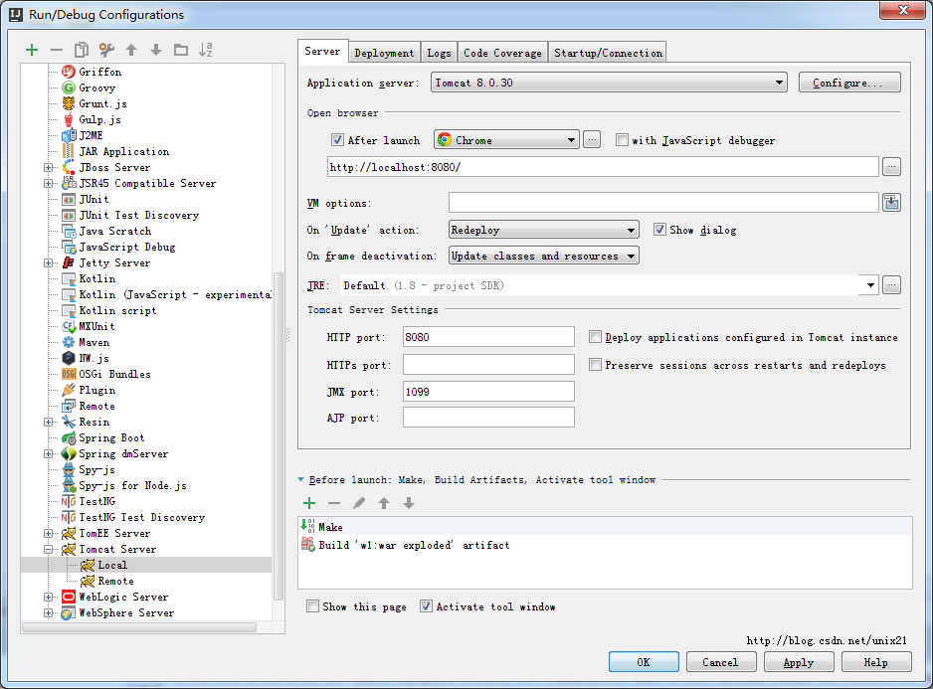Select Build 'w1:war exploded' artifact task
This screenshot has height=689, width=933.
605,545
